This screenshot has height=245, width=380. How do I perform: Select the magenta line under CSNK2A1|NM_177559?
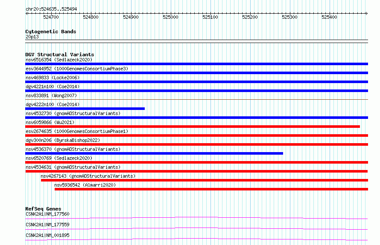[196, 229]
